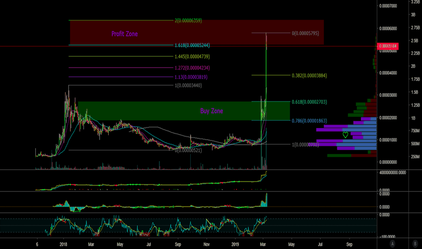
Task: Click volume scale value 750M
Action: pos(415,131)
